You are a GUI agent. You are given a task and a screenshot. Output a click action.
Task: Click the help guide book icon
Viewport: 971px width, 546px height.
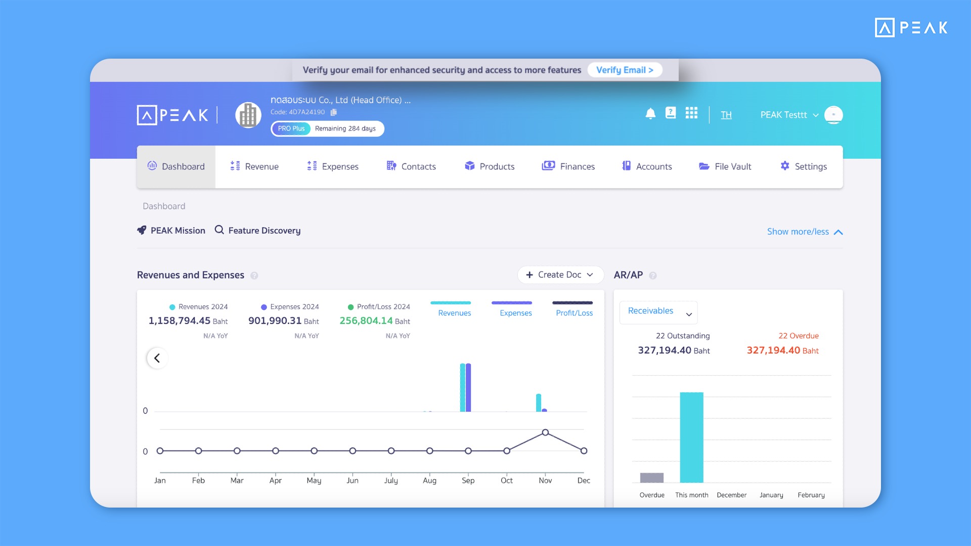pyautogui.click(x=671, y=113)
